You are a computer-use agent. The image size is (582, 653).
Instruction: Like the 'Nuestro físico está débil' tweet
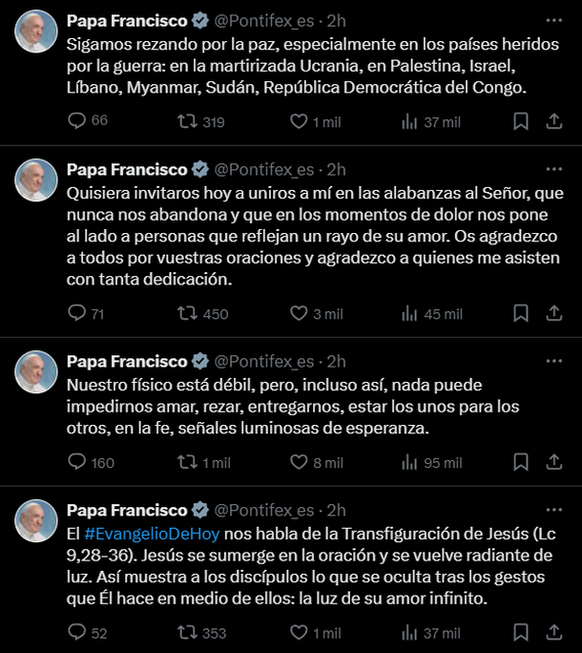pos(299,462)
